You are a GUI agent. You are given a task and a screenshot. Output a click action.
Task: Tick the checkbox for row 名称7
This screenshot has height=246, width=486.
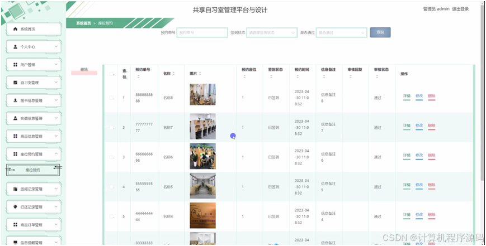click(x=111, y=127)
